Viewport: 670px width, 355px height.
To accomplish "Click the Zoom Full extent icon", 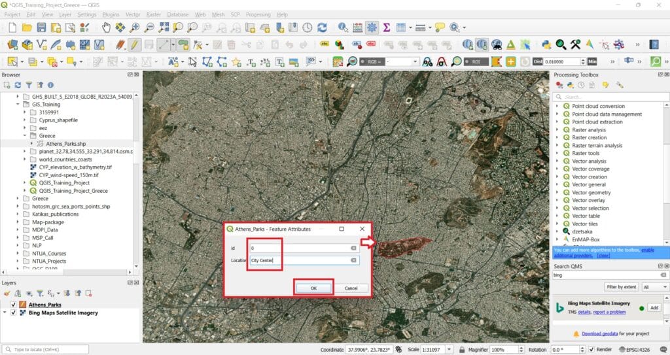I will click(x=164, y=27).
